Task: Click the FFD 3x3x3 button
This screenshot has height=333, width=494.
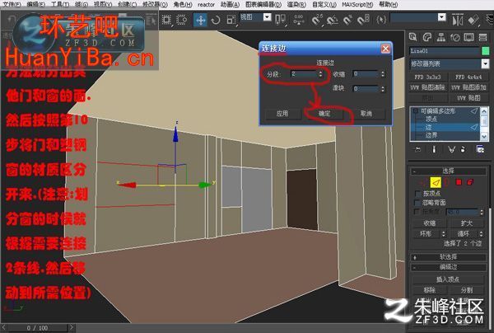Action: pyautogui.click(x=428, y=77)
